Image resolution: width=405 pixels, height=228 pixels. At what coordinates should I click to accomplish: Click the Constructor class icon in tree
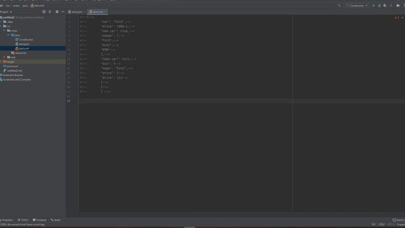(17, 39)
